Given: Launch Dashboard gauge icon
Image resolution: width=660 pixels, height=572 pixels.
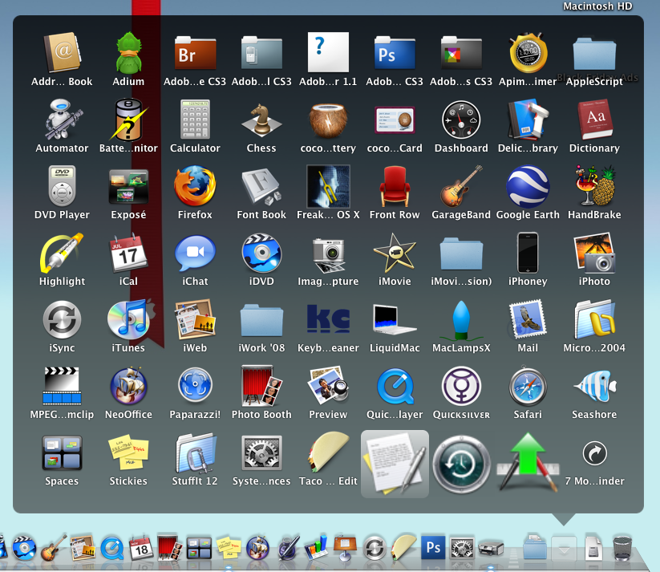Looking at the screenshot, I should (461, 120).
